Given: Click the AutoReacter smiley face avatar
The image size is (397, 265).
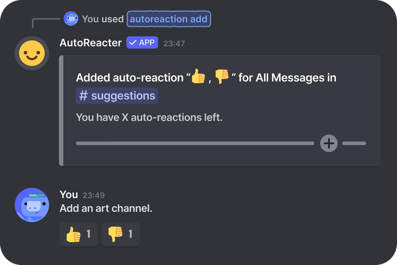Looking at the screenshot, I should click(x=32, y=53).
